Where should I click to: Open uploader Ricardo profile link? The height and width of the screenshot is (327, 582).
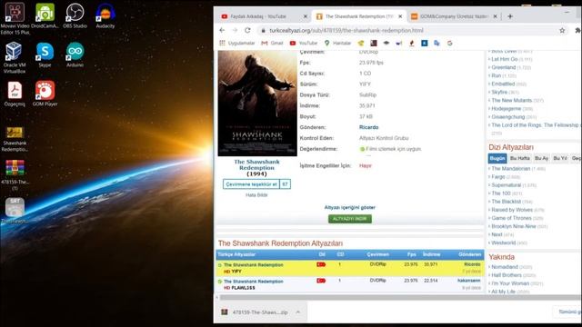(368, 127)
